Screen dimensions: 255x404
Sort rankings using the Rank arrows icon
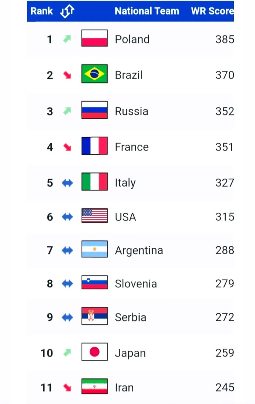click(x=67, y=11)
